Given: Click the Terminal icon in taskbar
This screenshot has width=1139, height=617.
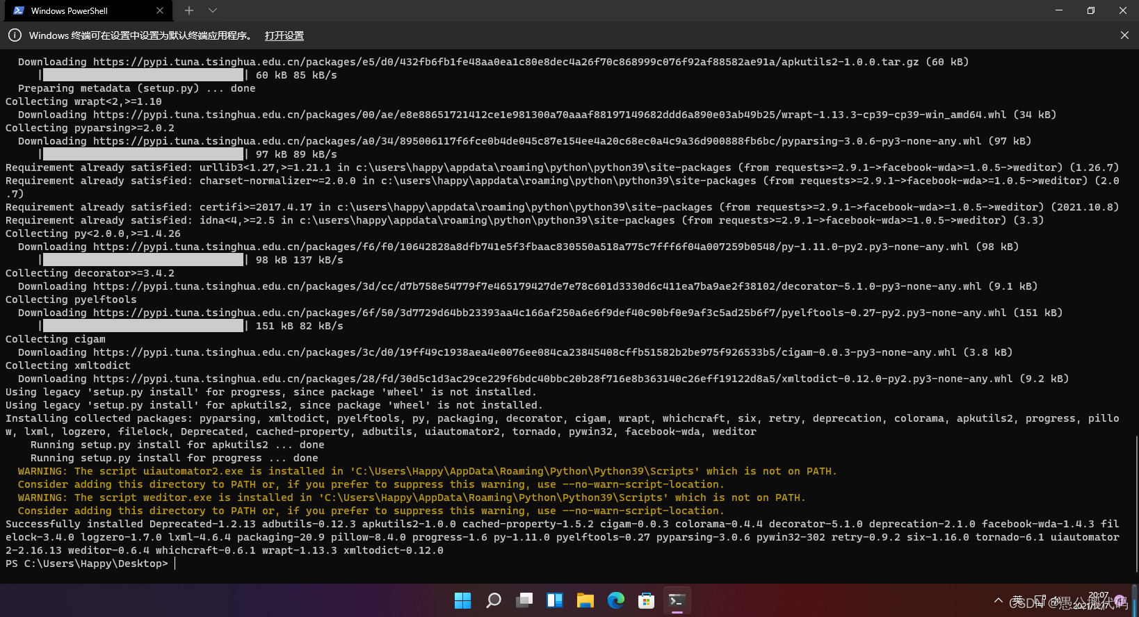Looking at the screenshot, I should click(x=677, y=600).
